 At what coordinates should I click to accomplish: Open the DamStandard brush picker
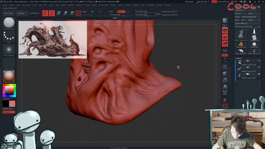click(x=9, y=23)
